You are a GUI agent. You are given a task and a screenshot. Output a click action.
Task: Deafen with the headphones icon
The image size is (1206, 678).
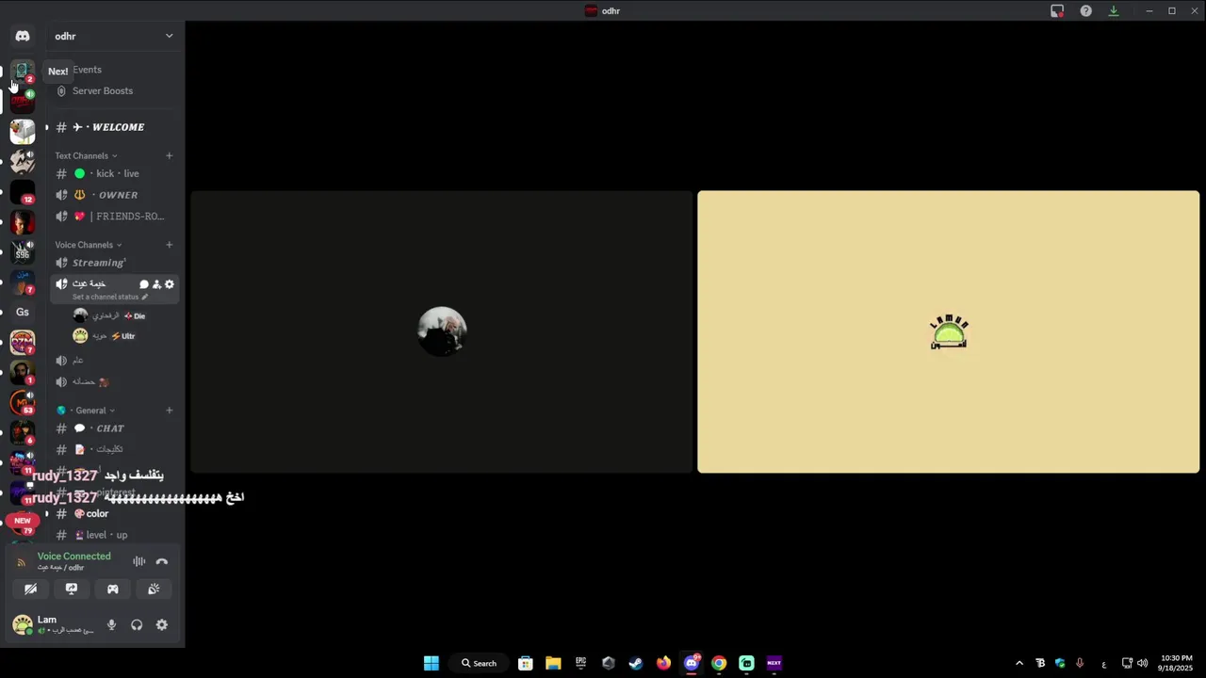[x=137, y=624]
